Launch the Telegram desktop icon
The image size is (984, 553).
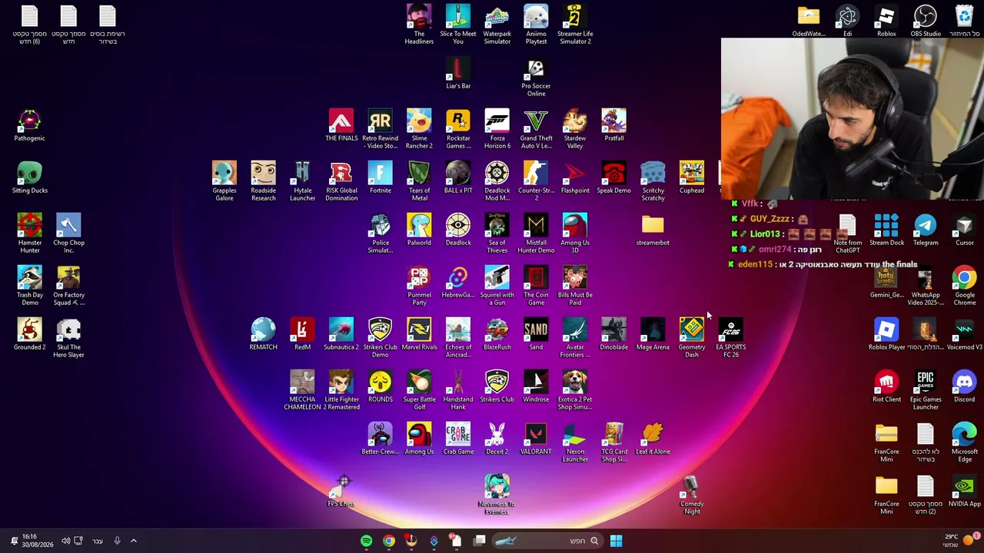tap(926, 230)
